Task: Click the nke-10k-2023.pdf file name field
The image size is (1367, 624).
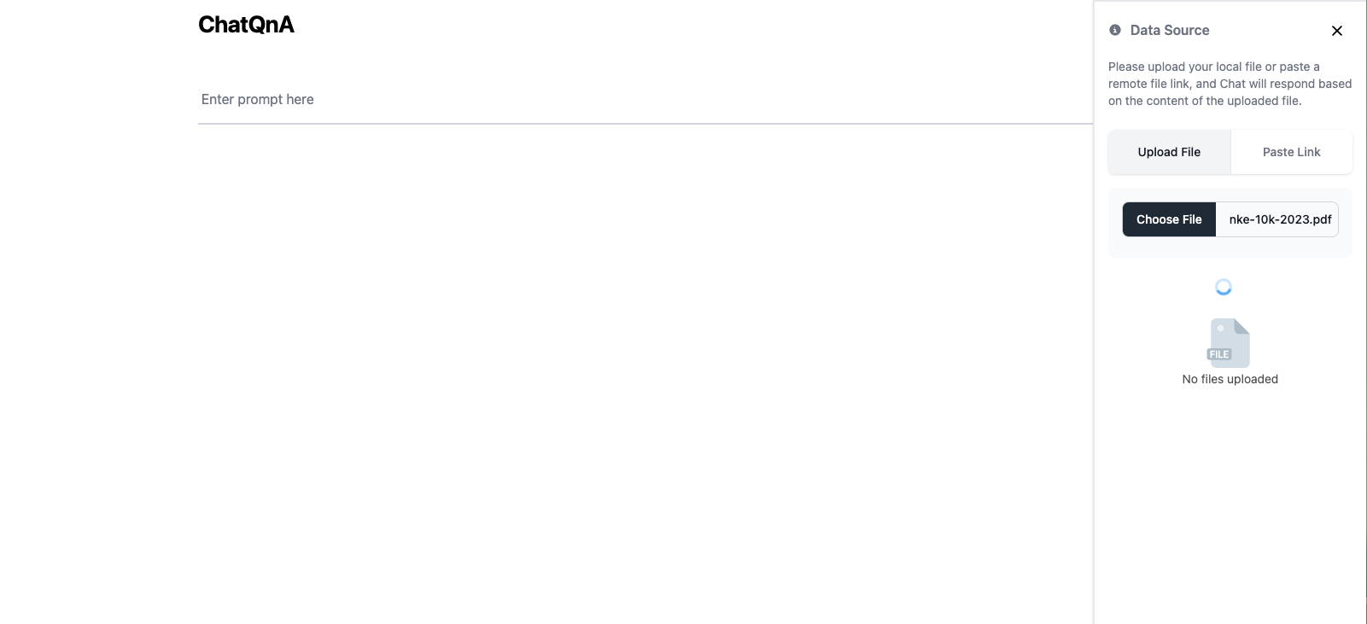Action: [1279, 219]
